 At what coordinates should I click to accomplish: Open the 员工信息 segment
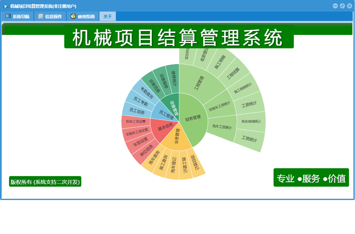click(x=137, y=111)
